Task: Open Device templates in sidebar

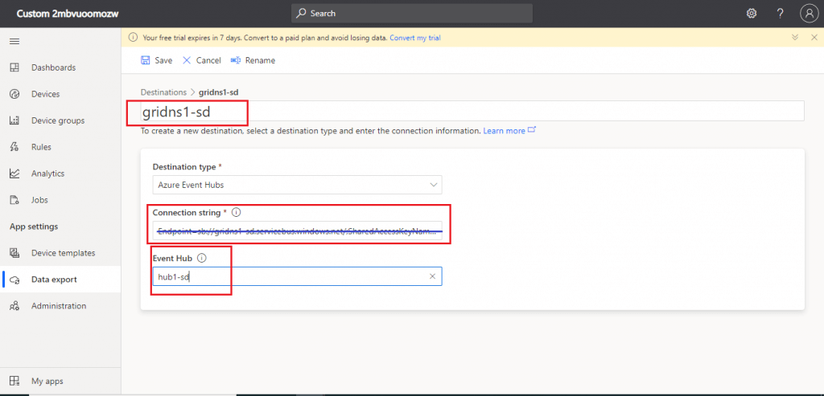Action: coord(63,253)
